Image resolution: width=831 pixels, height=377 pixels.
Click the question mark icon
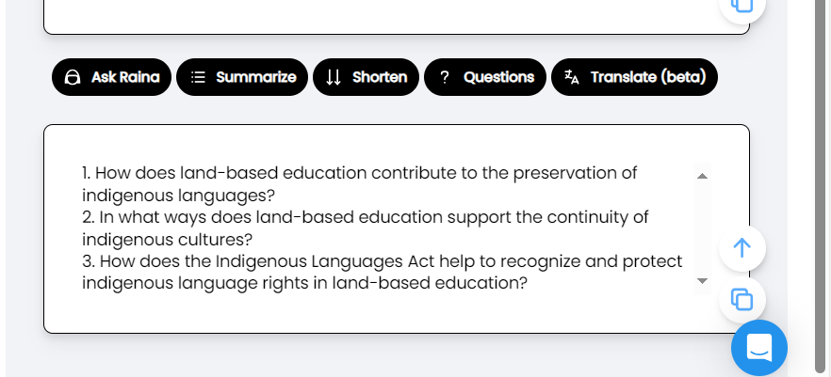coord(445,78)
